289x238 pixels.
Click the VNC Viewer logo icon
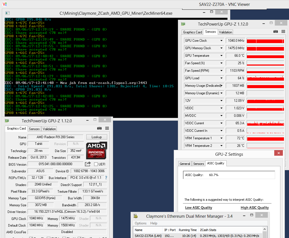[x=5, y=4]
